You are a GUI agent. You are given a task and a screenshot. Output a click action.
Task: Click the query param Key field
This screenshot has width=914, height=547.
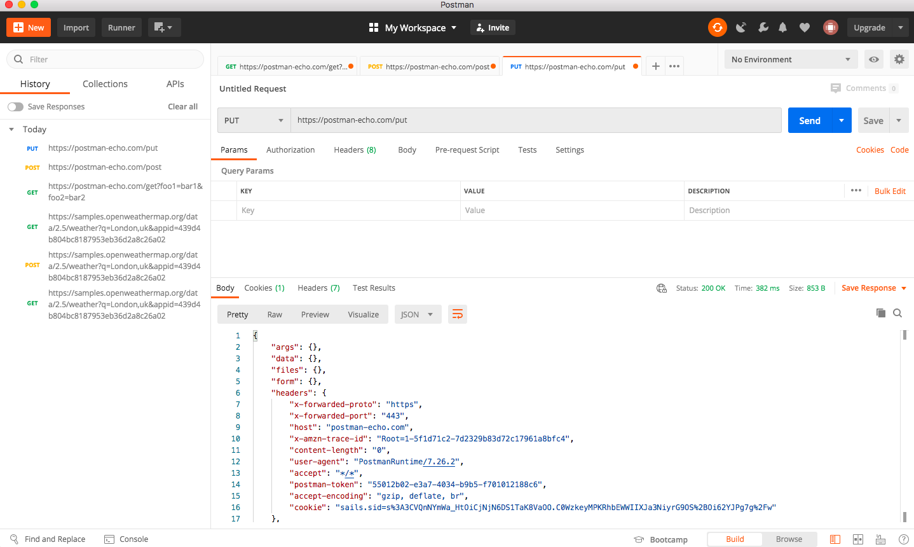point(348,211)
